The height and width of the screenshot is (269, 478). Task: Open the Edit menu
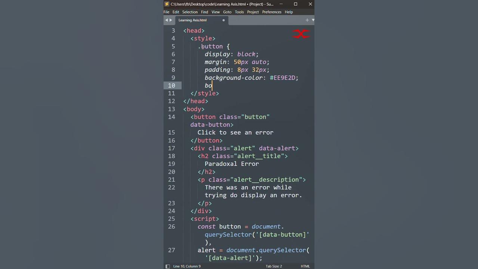pyautogui.click(x=176, y=12)
